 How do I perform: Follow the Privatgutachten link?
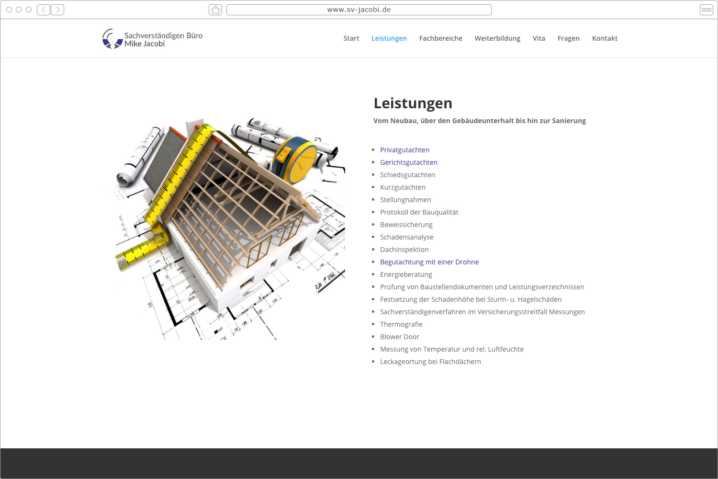click(404, 150)
